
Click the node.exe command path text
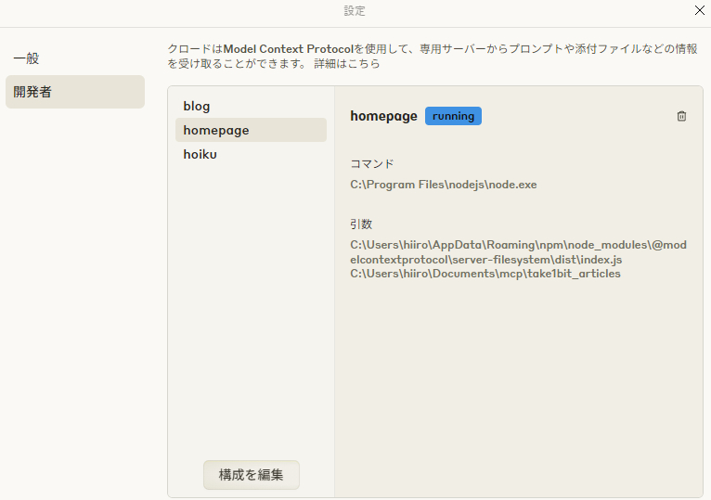(443, 185)
